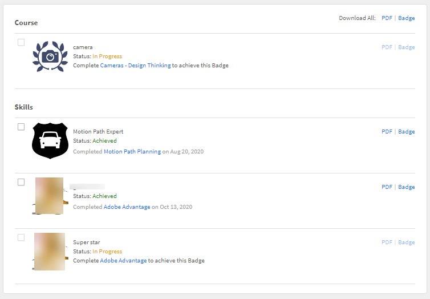The width and height of the screenshot is (430, 299).
Task: Download PDF for badge completed Oct 13
Action: 387,187
